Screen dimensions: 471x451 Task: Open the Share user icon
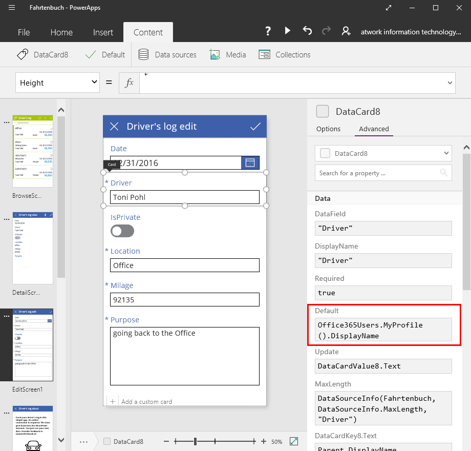(x=346, y=31)
